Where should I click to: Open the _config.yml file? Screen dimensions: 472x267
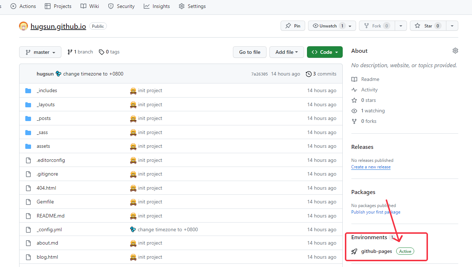[49, 229]
